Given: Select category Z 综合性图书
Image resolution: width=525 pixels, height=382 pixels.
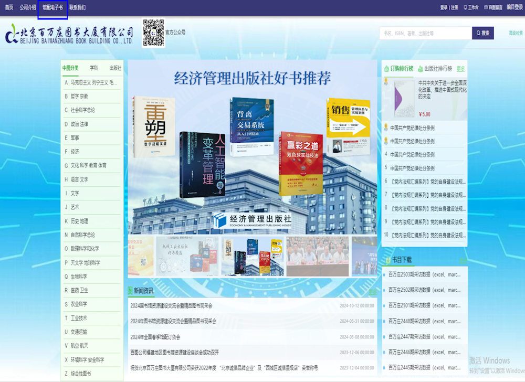Looking at the screenshot, I should pos(92,374).
